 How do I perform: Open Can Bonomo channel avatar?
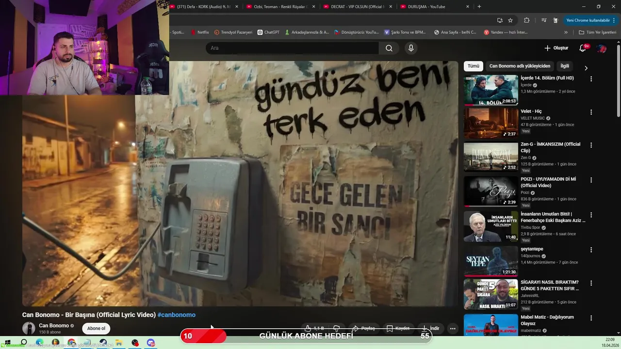point(29,328)
